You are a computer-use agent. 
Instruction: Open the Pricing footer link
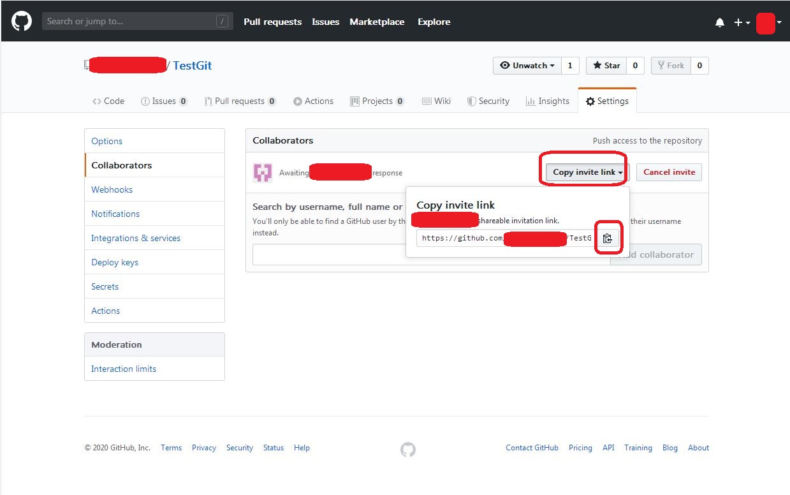[580, 448]
